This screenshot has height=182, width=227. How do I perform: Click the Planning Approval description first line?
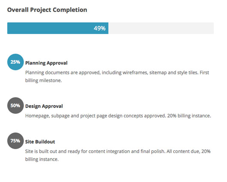click(117, 73)
